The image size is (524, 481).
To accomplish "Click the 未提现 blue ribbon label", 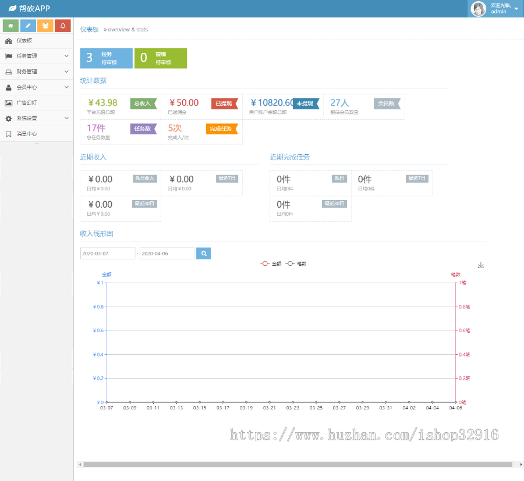I will coord(306,104).
